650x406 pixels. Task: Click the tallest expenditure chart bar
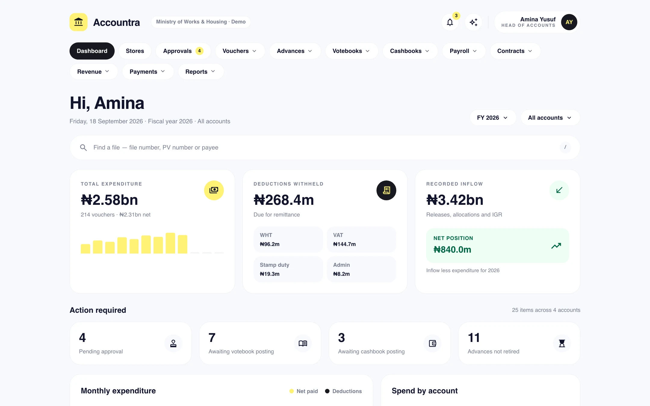(x=170, y=243)
